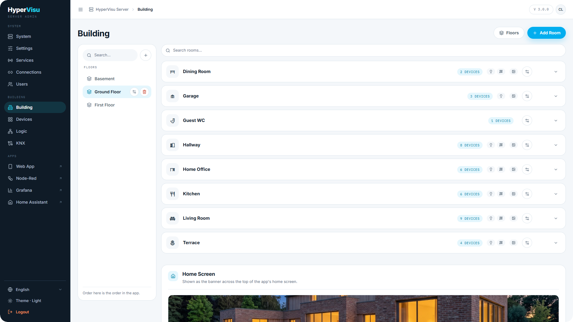Click the Living Room sofa icon
This screenshot has width=573, height=322.
[x=172, y=218]
